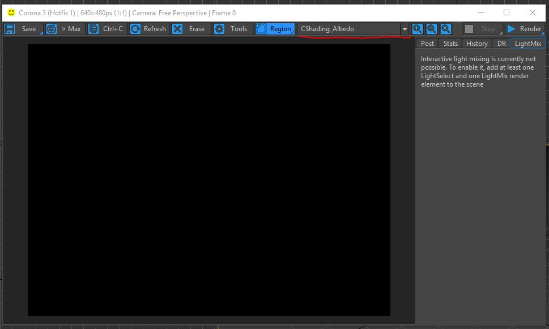549x329 pixels.
Task: Click the Render play triangle icon
Action: (511, 29)
